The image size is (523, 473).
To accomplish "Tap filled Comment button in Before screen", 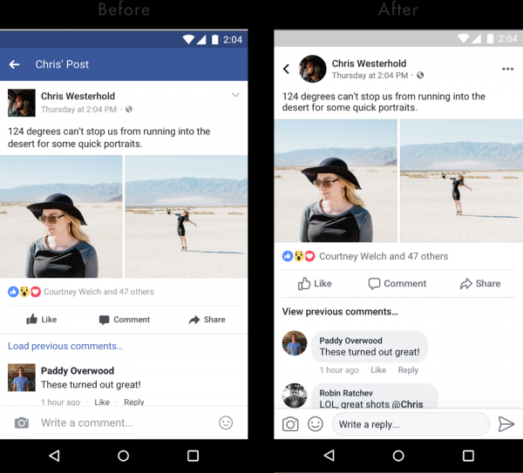I will click(125, 320).
